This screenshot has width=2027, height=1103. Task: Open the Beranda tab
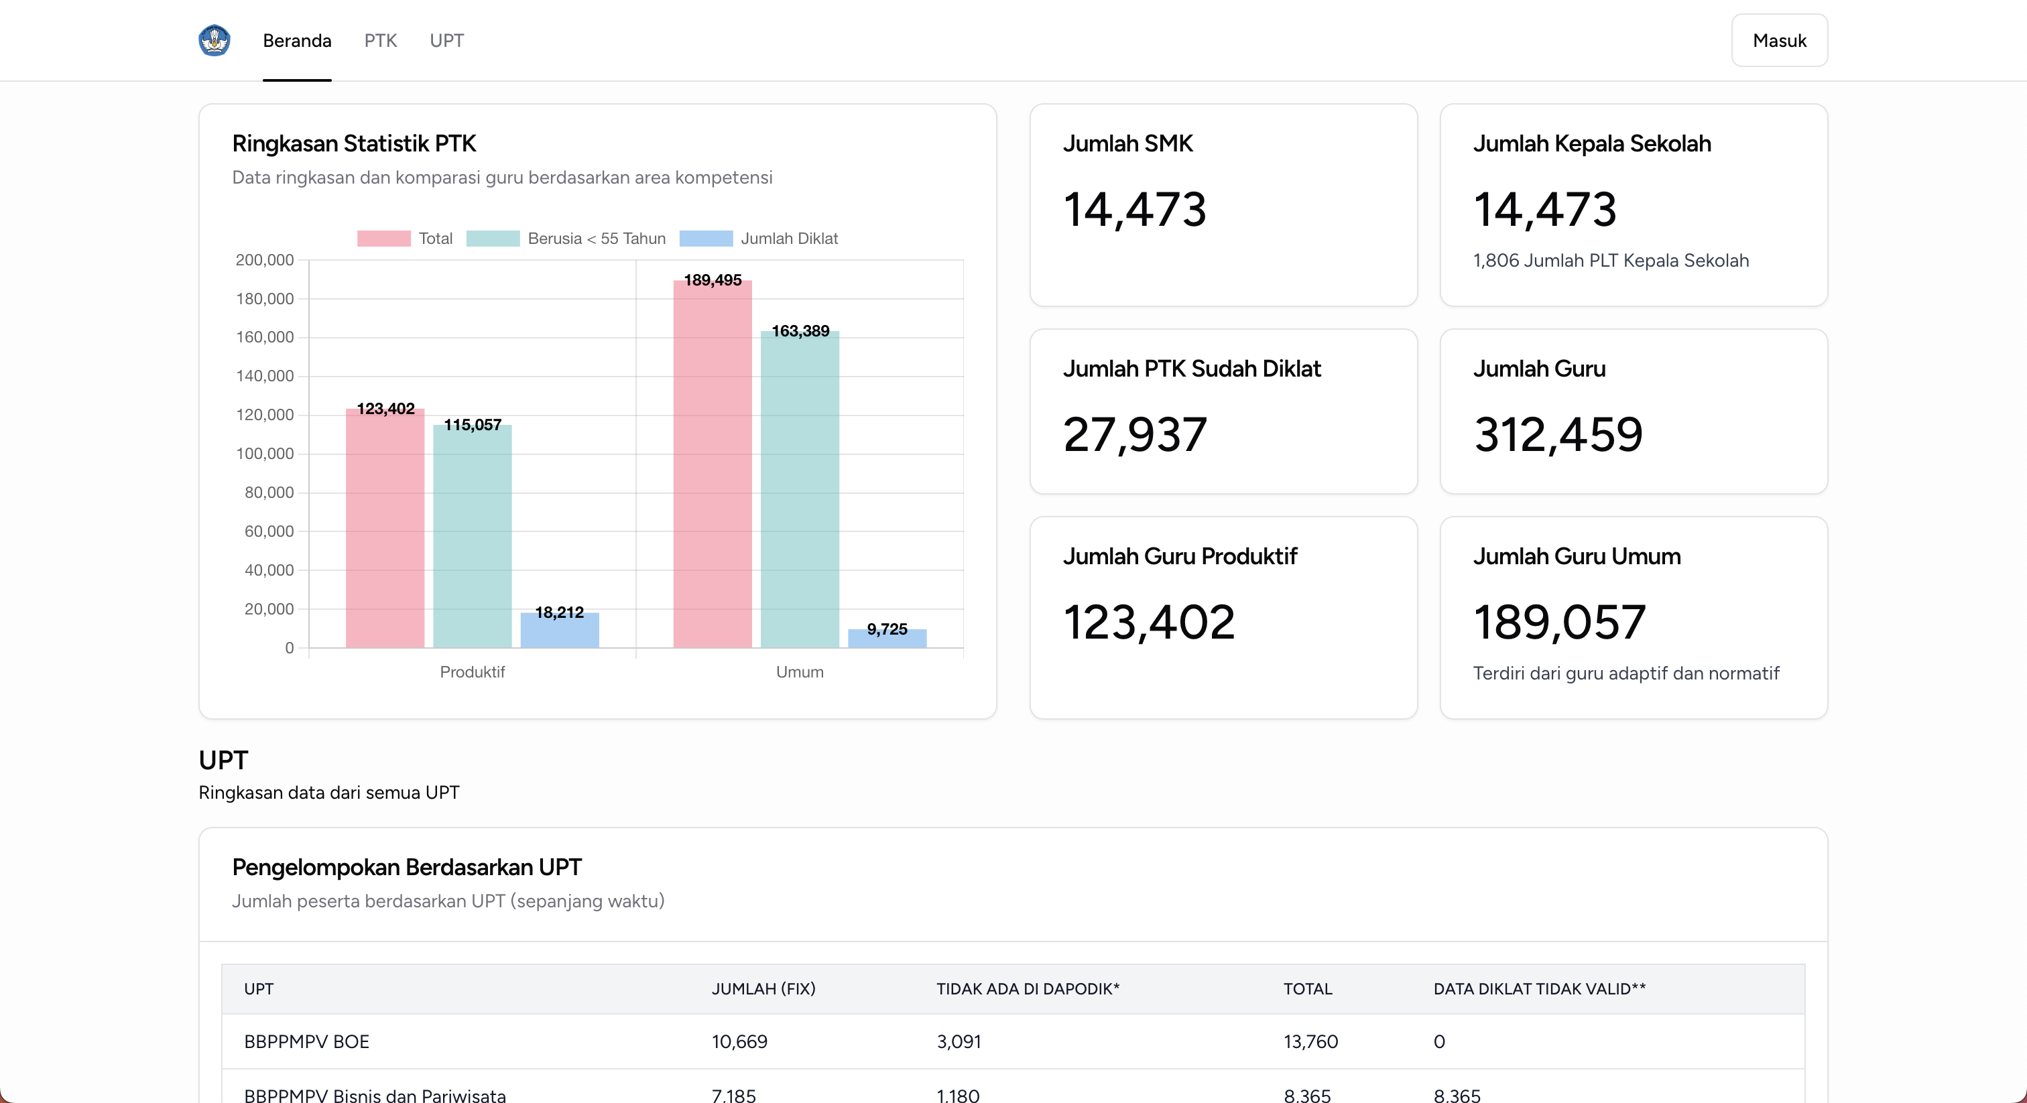(x=297, y=40)
